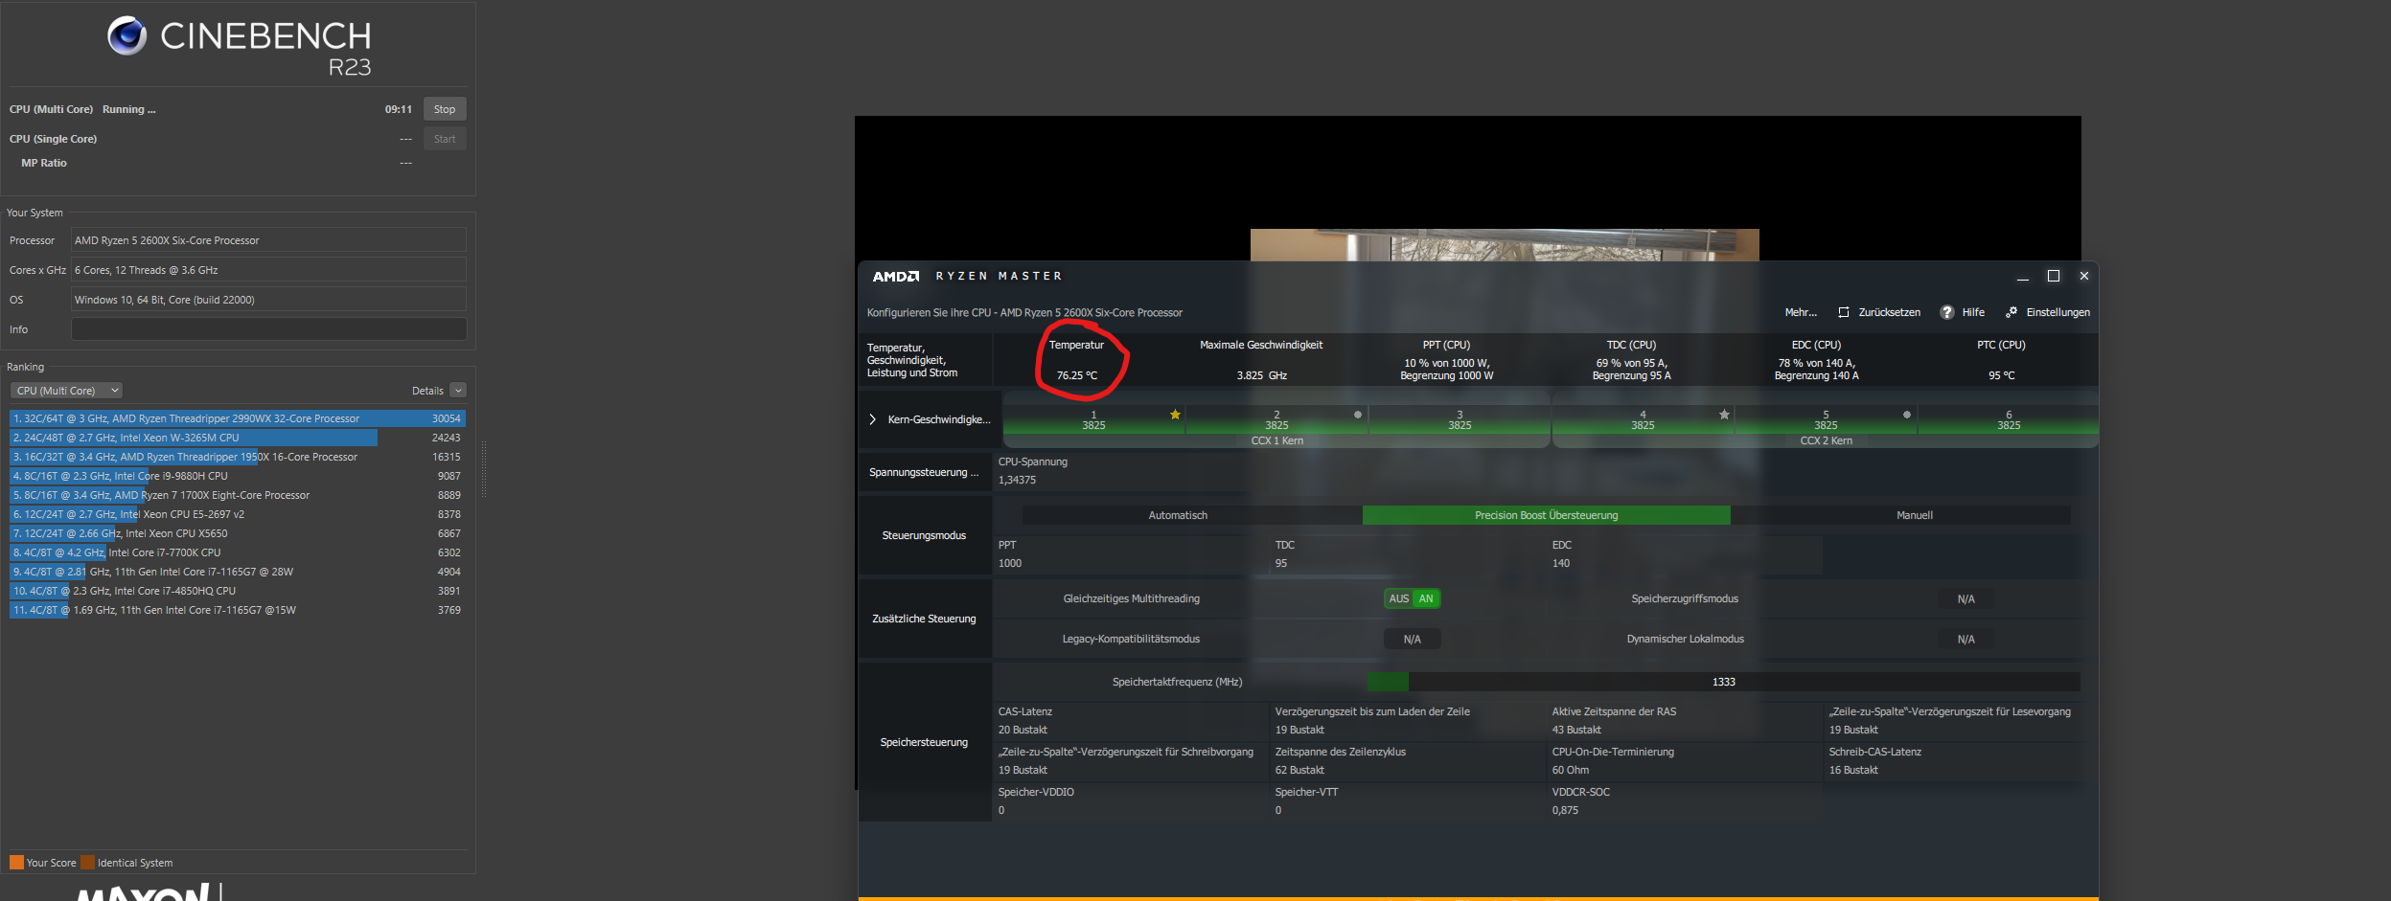Click the gold star on core 1
2391x901 pixels.
click(1175, 415)
